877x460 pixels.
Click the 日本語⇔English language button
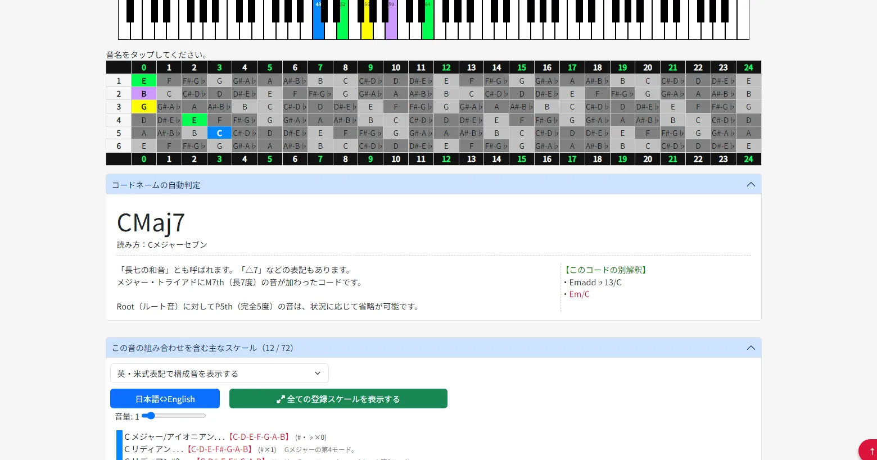click(165, 399)
